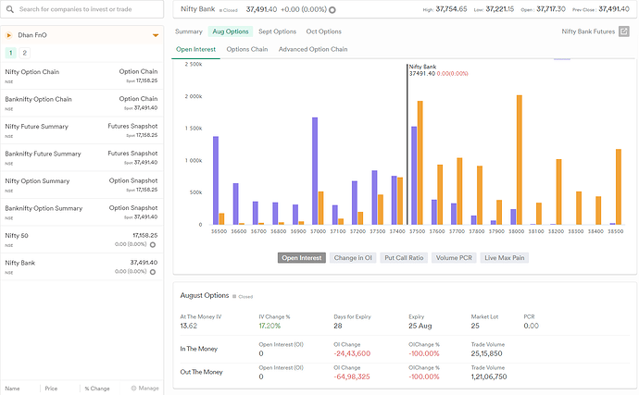This screenshot has width=639, height=395.
Task: Open Banknifty Option Chain watchlist row
Action: 81,103
